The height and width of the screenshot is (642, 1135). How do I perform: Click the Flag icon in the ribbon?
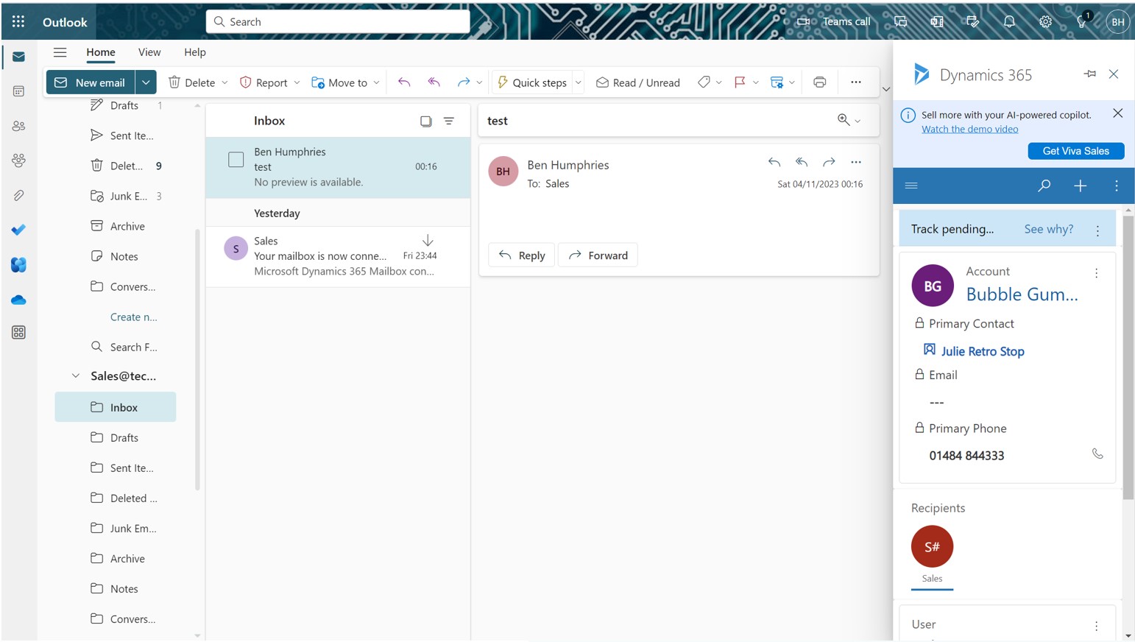[740, 82]
